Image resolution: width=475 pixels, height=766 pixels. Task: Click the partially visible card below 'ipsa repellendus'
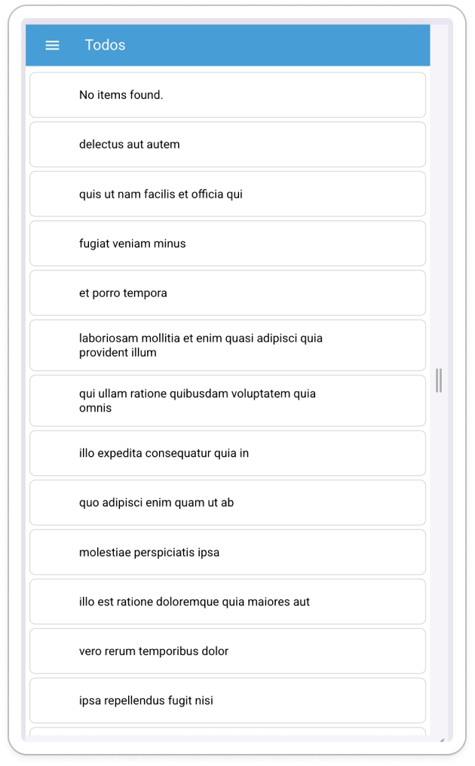coord(227,731)
